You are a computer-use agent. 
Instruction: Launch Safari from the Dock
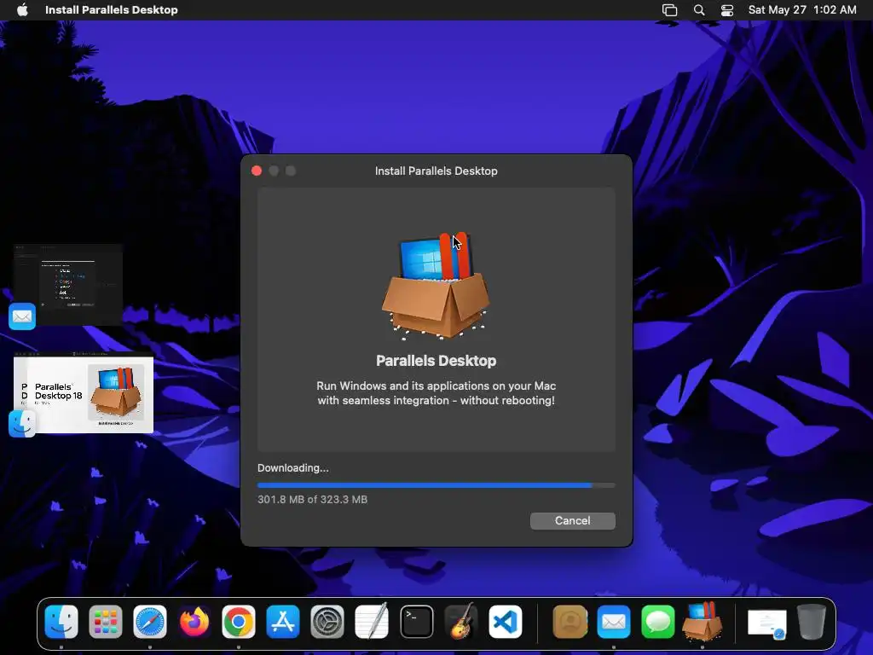coord(150,622)
